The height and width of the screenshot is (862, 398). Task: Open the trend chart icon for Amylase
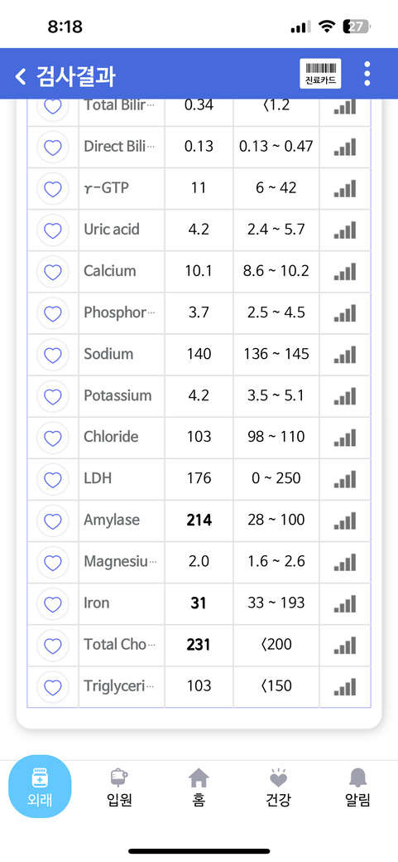coord(345,520)
